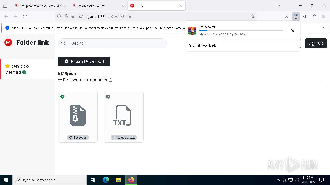Click KMSpico.rar download progress bar
Screen dimensions: 330x185
pos(241,31)
